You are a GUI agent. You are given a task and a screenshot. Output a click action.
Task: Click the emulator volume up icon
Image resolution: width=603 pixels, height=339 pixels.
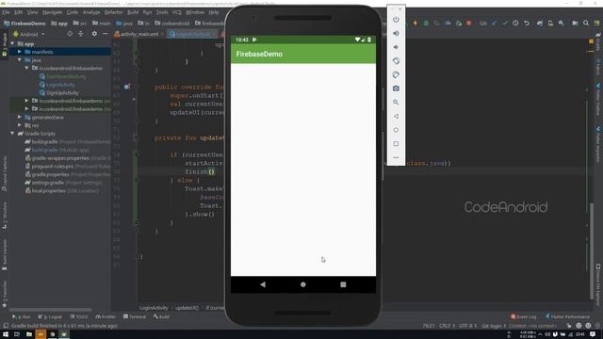tap(396, 34)
